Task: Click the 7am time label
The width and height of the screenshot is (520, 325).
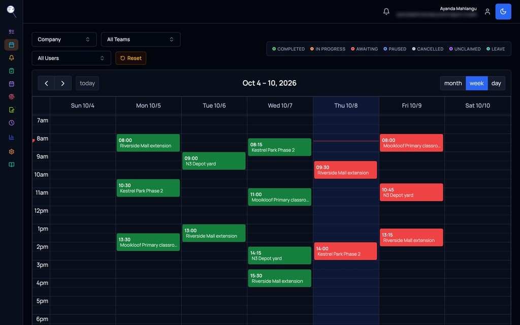Action: (x=43, y=120)
